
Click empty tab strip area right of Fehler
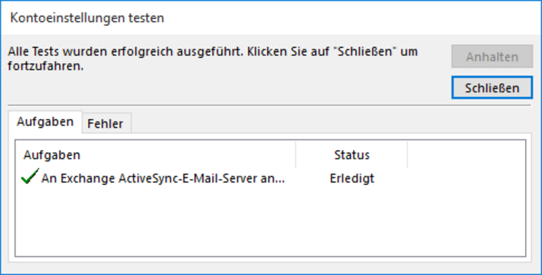[x=331, y=123]
